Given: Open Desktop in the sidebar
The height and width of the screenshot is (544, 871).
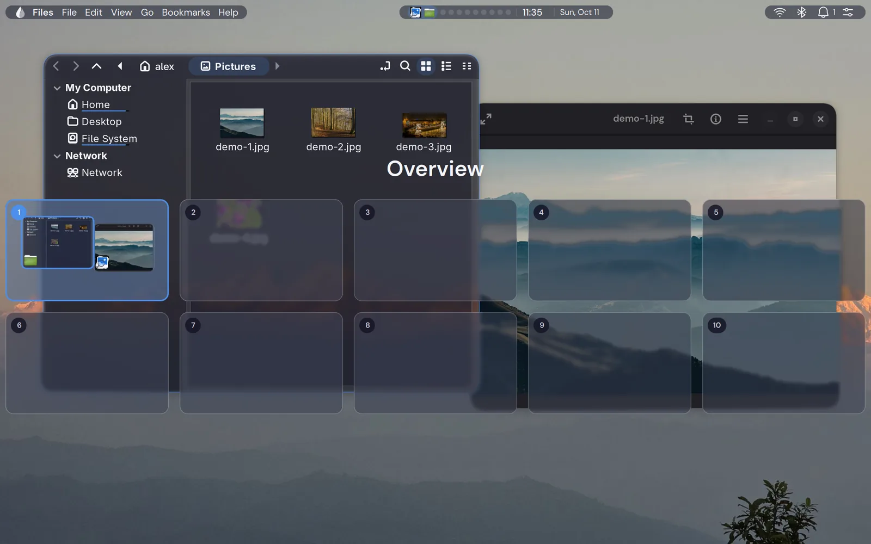Looking at the screenshot, I should pos(95,121).
